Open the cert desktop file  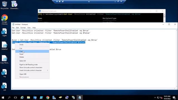(4, 87)
